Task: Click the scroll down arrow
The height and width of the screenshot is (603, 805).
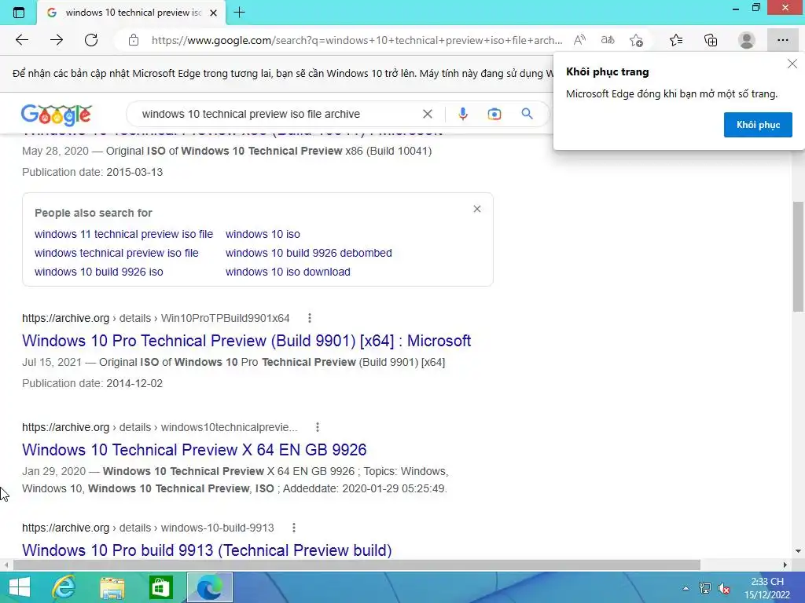Action: tap(798, 551)
